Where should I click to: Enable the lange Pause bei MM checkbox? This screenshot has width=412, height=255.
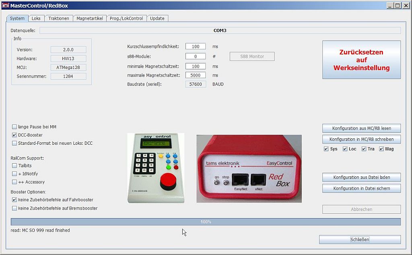[x=14, y=127]
